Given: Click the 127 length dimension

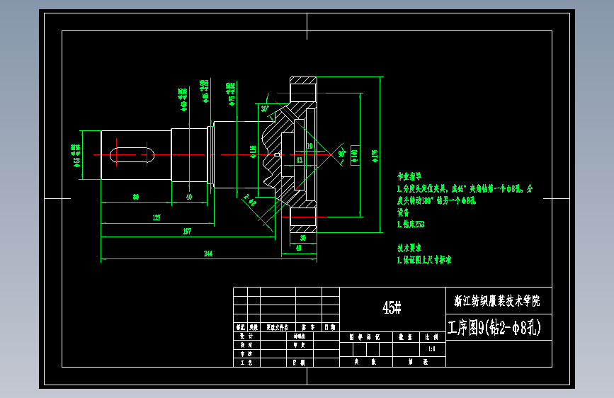Looking at the screenshot, I should pos(157,217).
